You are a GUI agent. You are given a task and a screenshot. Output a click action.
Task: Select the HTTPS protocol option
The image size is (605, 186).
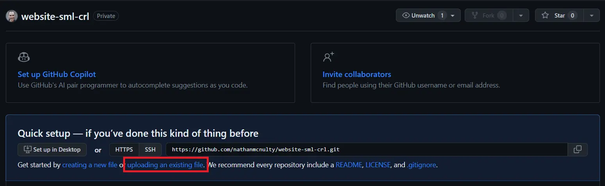pos(124,150)
